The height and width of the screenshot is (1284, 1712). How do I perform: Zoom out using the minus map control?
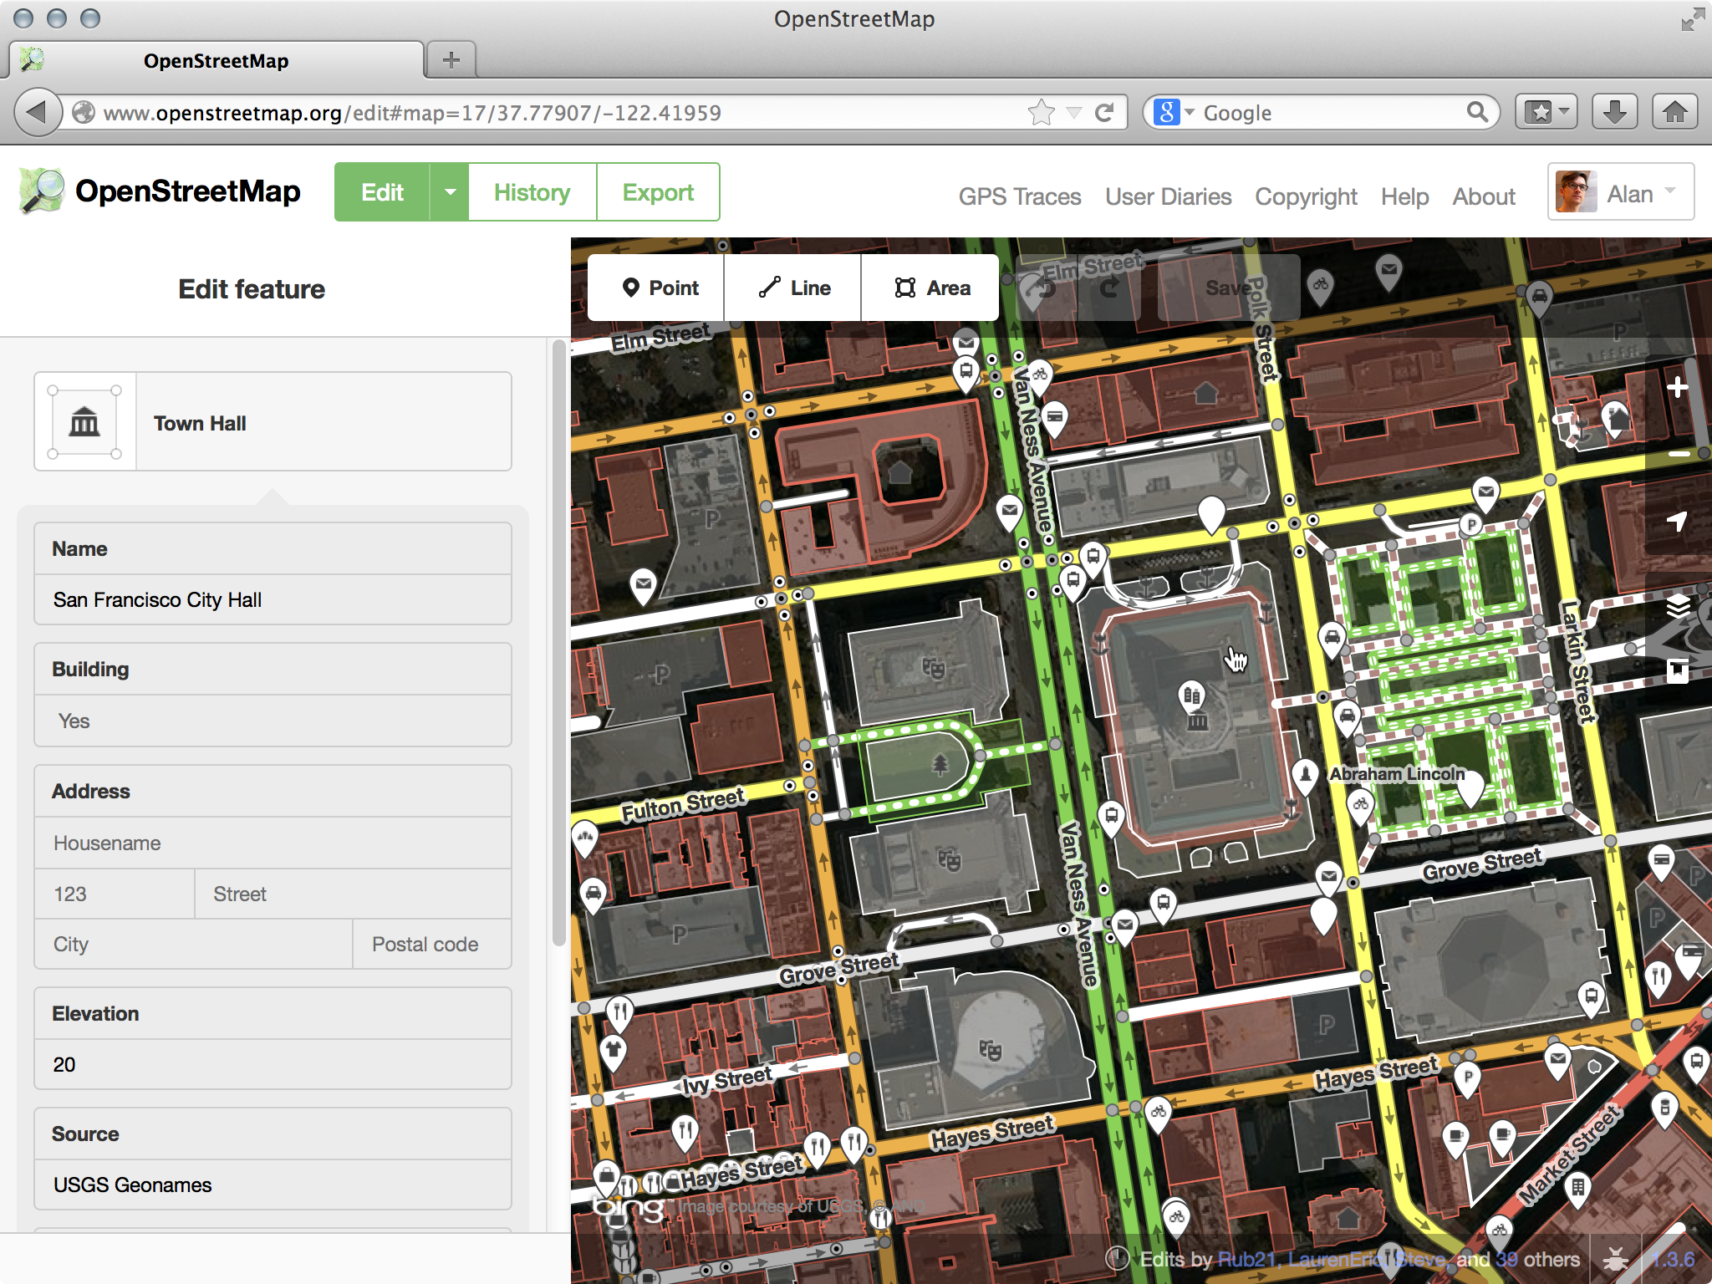click(x=1677, y=453)
